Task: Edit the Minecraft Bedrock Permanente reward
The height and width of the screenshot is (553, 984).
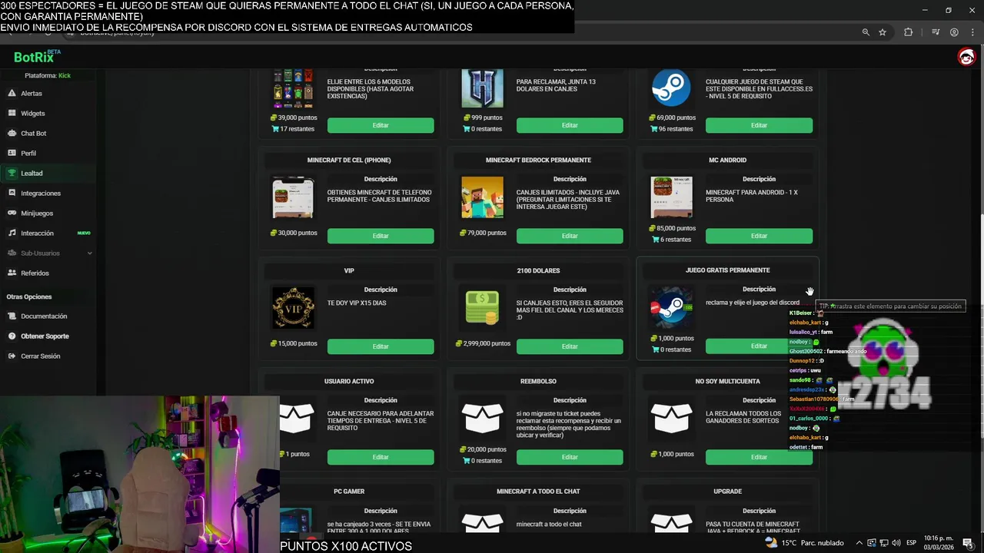Action: 570,236
